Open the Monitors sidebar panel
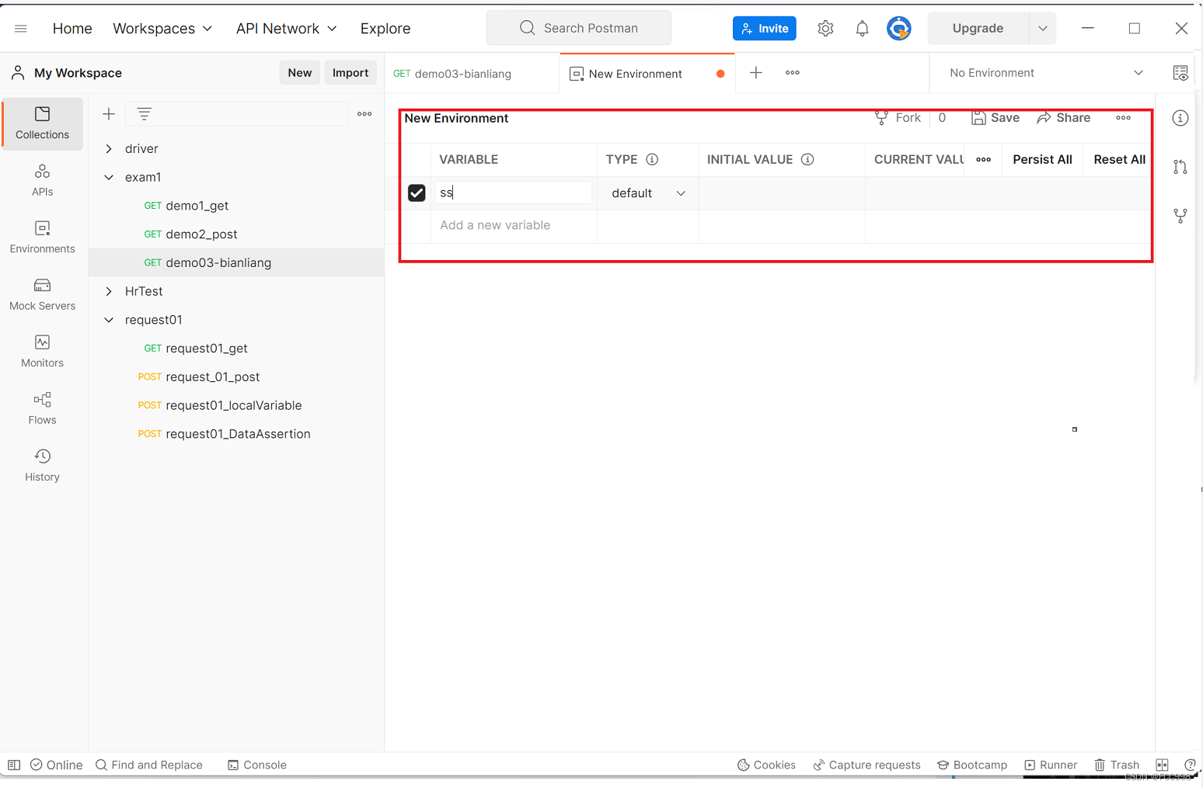1203x788 pixels. coord(42,351)
